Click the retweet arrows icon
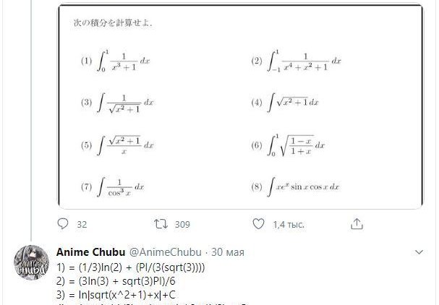The image size is (439, 305). pyautogui.click(x=162, y=224)
